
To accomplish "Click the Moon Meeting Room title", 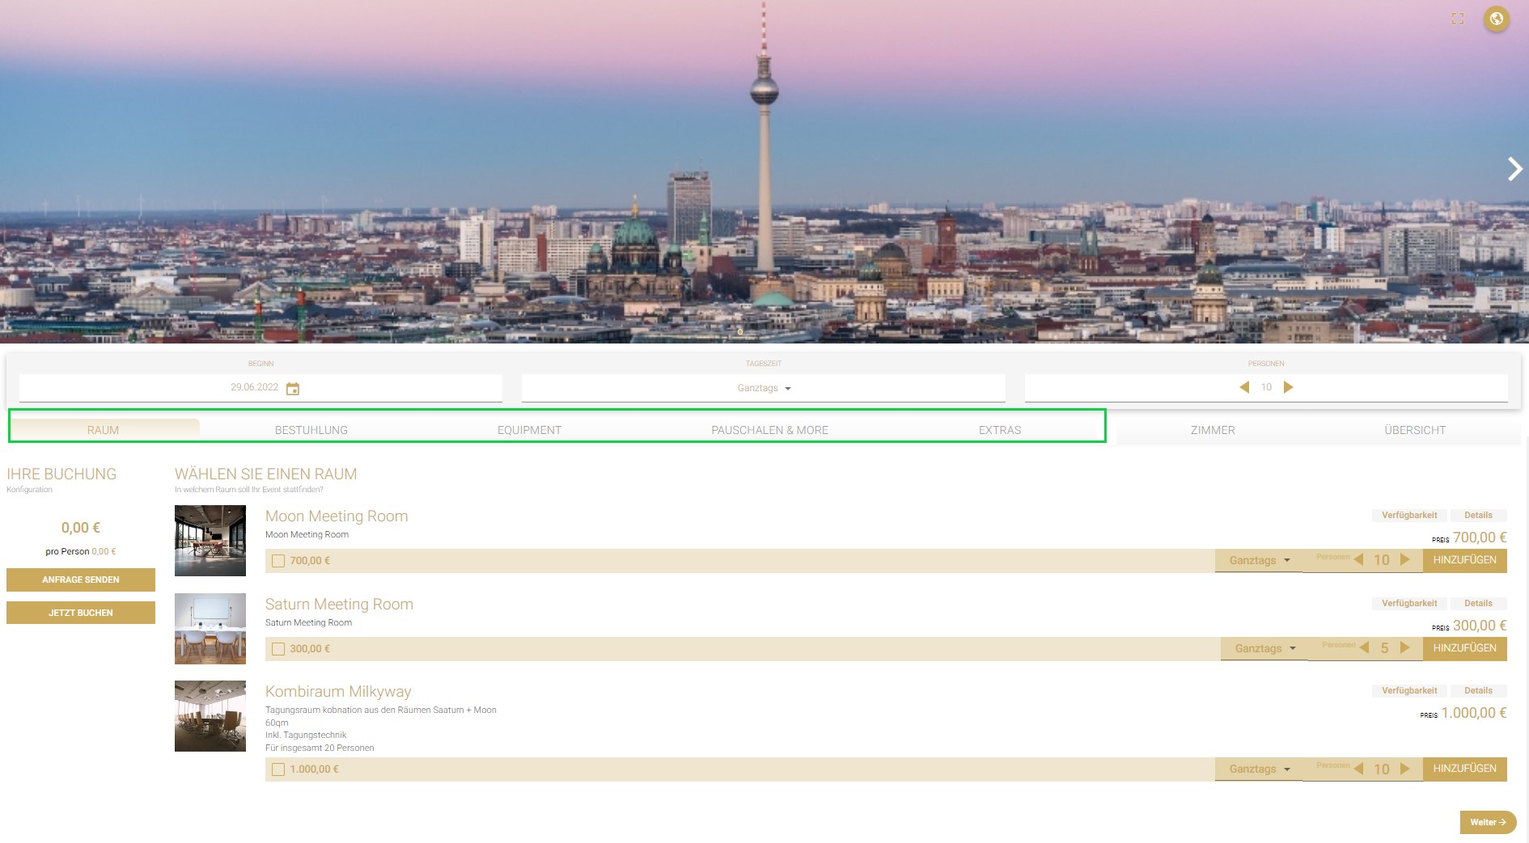I will click(x=337, y=516).
